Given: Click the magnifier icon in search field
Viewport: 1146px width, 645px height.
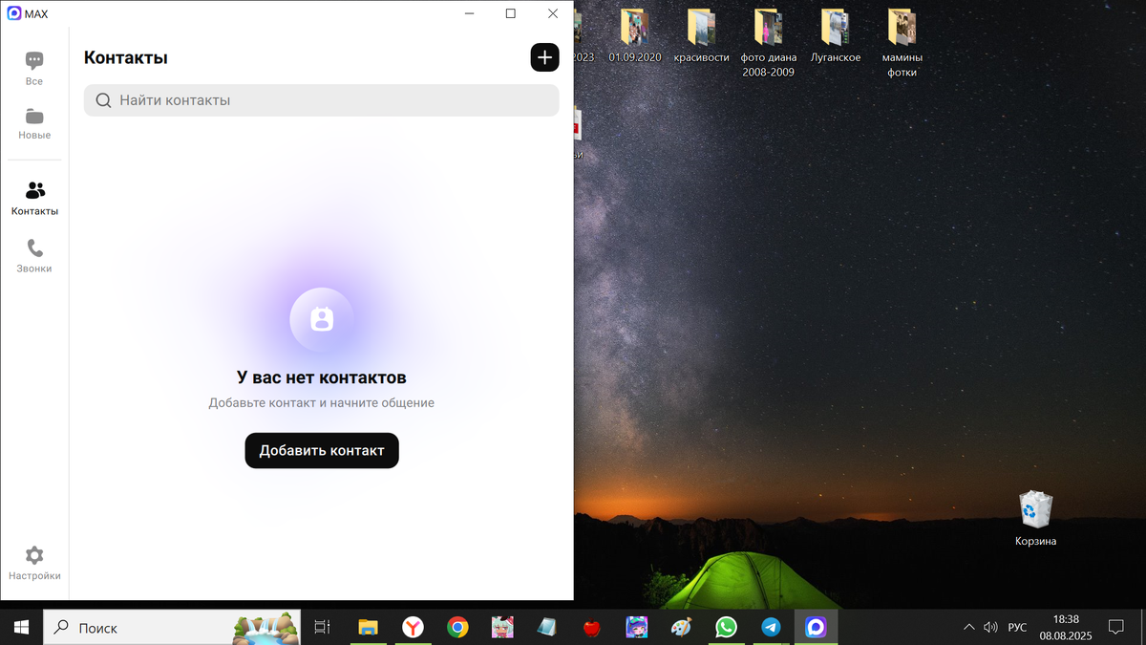Looking at the screenshot, I should click(103, 100).
